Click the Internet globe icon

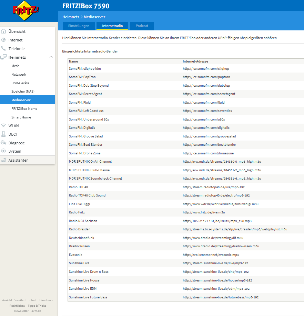tap(3, 40)
